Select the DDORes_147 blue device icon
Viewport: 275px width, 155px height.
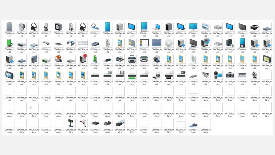(x=193, y=125)
